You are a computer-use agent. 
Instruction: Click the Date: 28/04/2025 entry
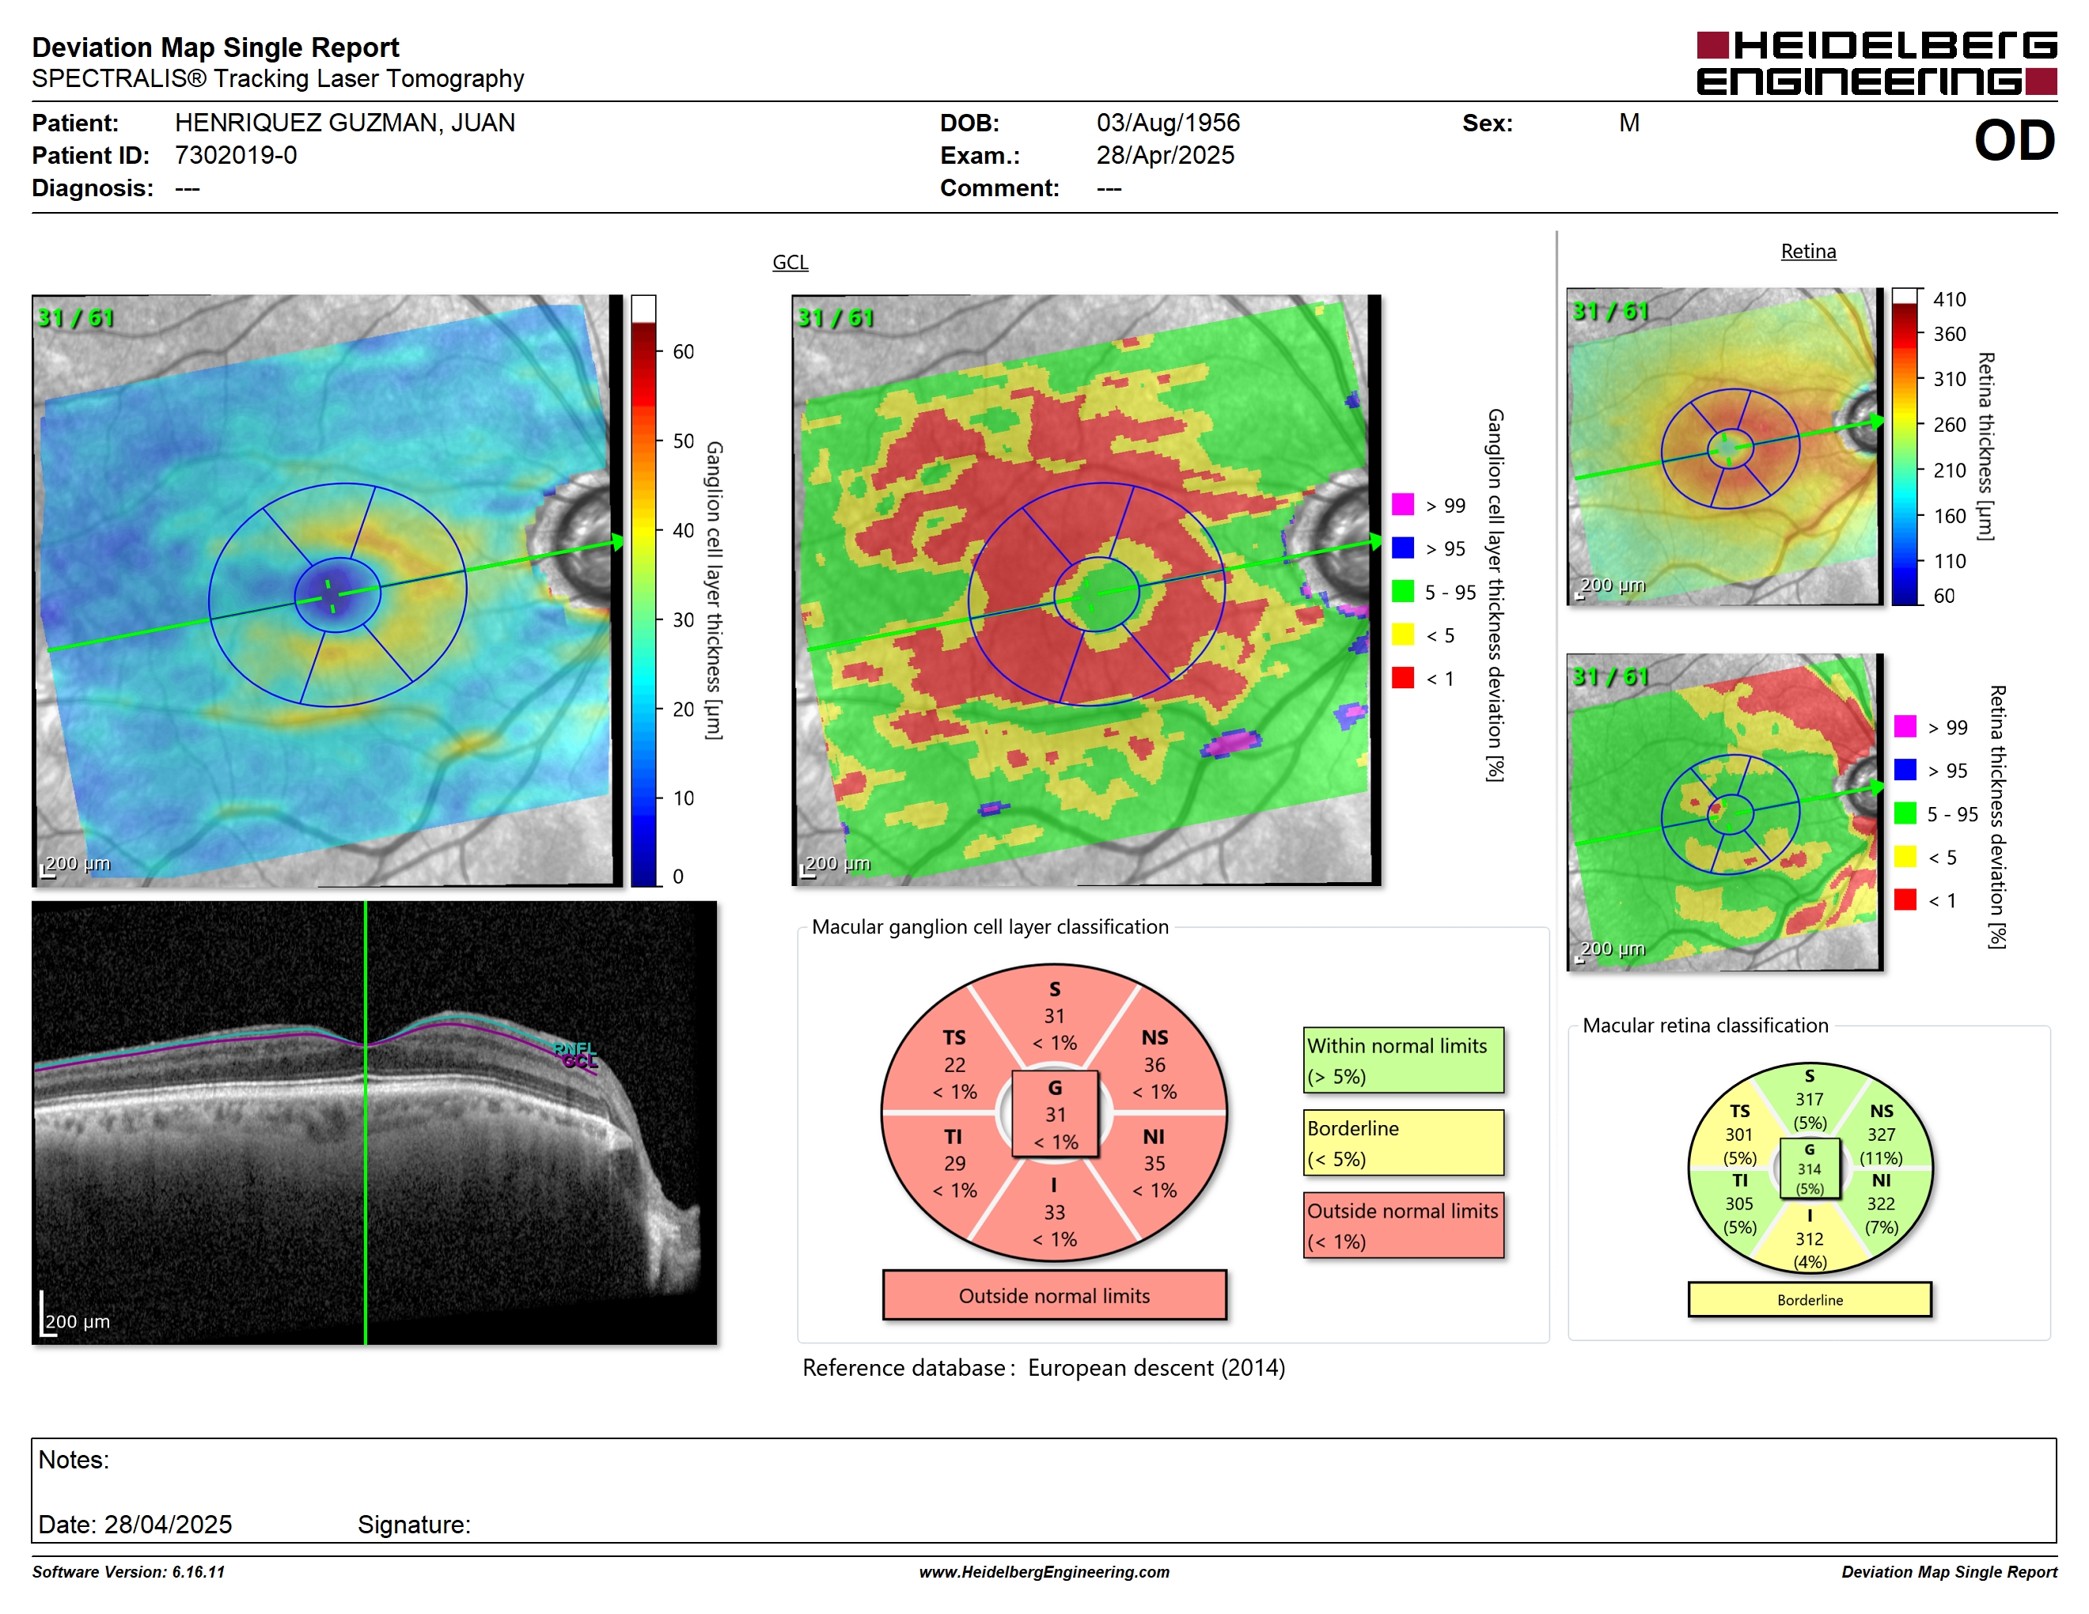pos(135,1524)
